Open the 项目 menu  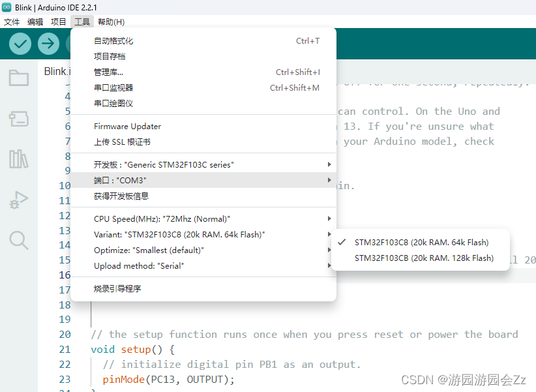point(59,22)
